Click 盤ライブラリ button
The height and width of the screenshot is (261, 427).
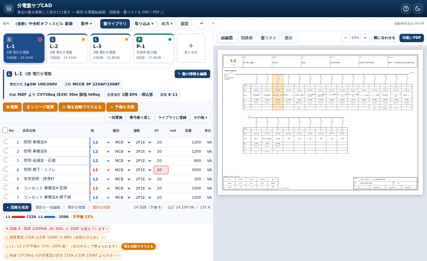tap(115, 24)
